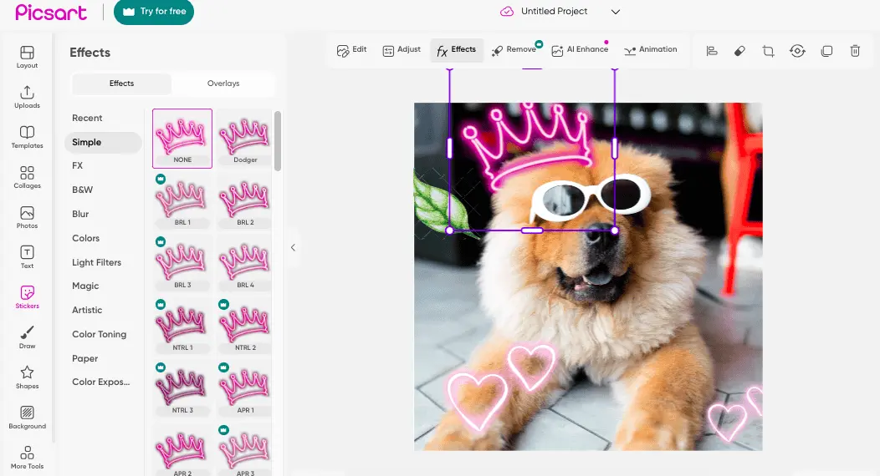Viewport: 880px width, 476px height.
Task: Select the FX effects category
Action: pyautogui.click(x=78, y=165)
